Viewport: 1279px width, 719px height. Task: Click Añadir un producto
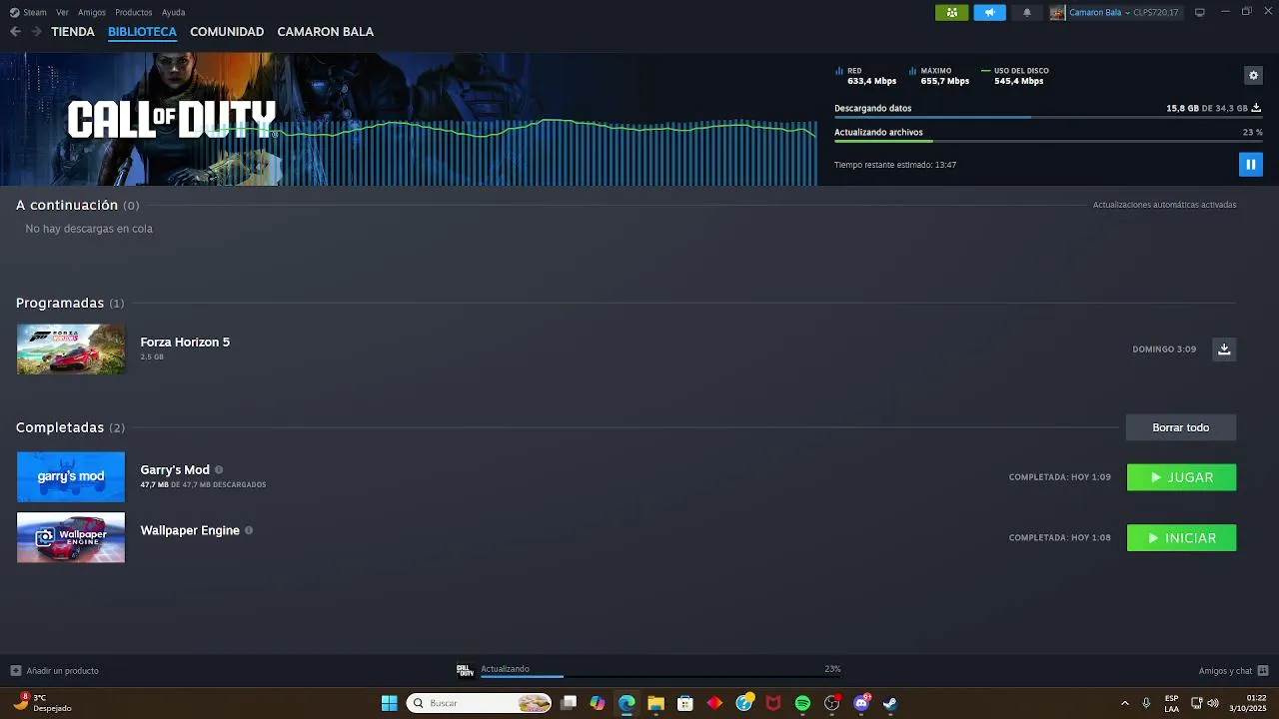(55, 671)
